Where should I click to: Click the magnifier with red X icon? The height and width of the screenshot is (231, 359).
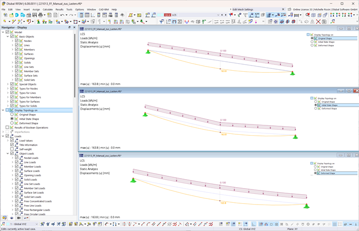[308, 15]
